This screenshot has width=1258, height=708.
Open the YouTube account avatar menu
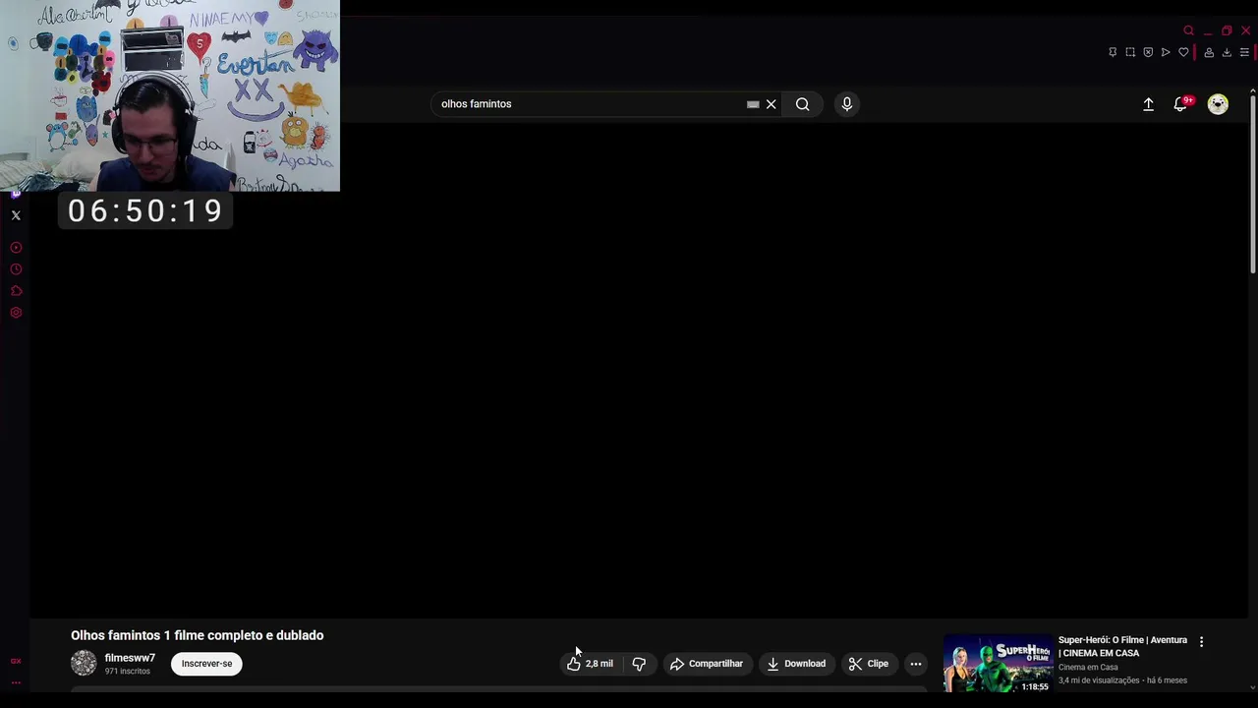1218,104
